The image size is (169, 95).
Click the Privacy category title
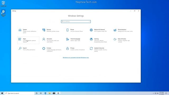coord(72,48)
